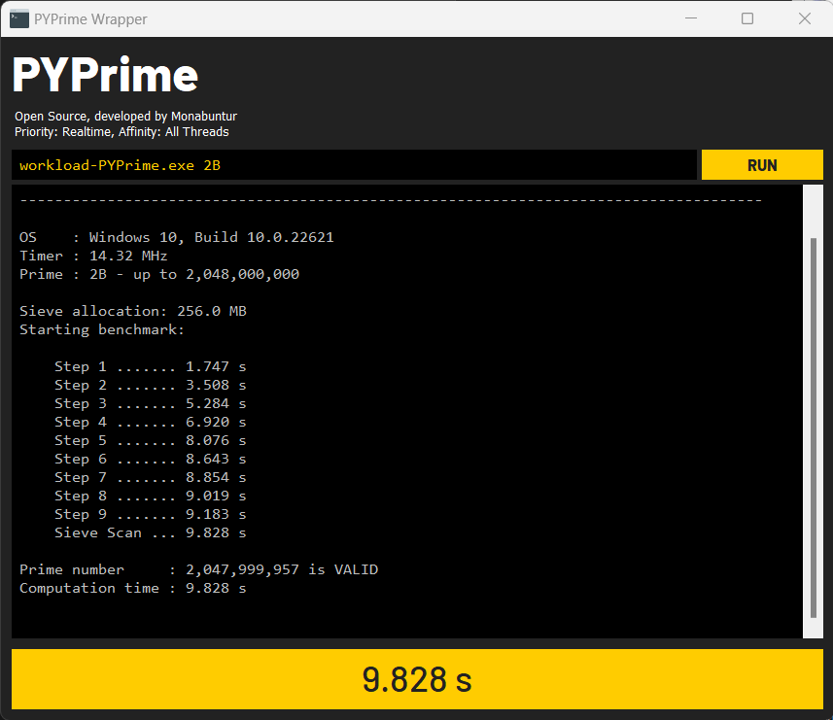Click the 'Timer : 14.32 MHz' line

click(x=93, y=256)
